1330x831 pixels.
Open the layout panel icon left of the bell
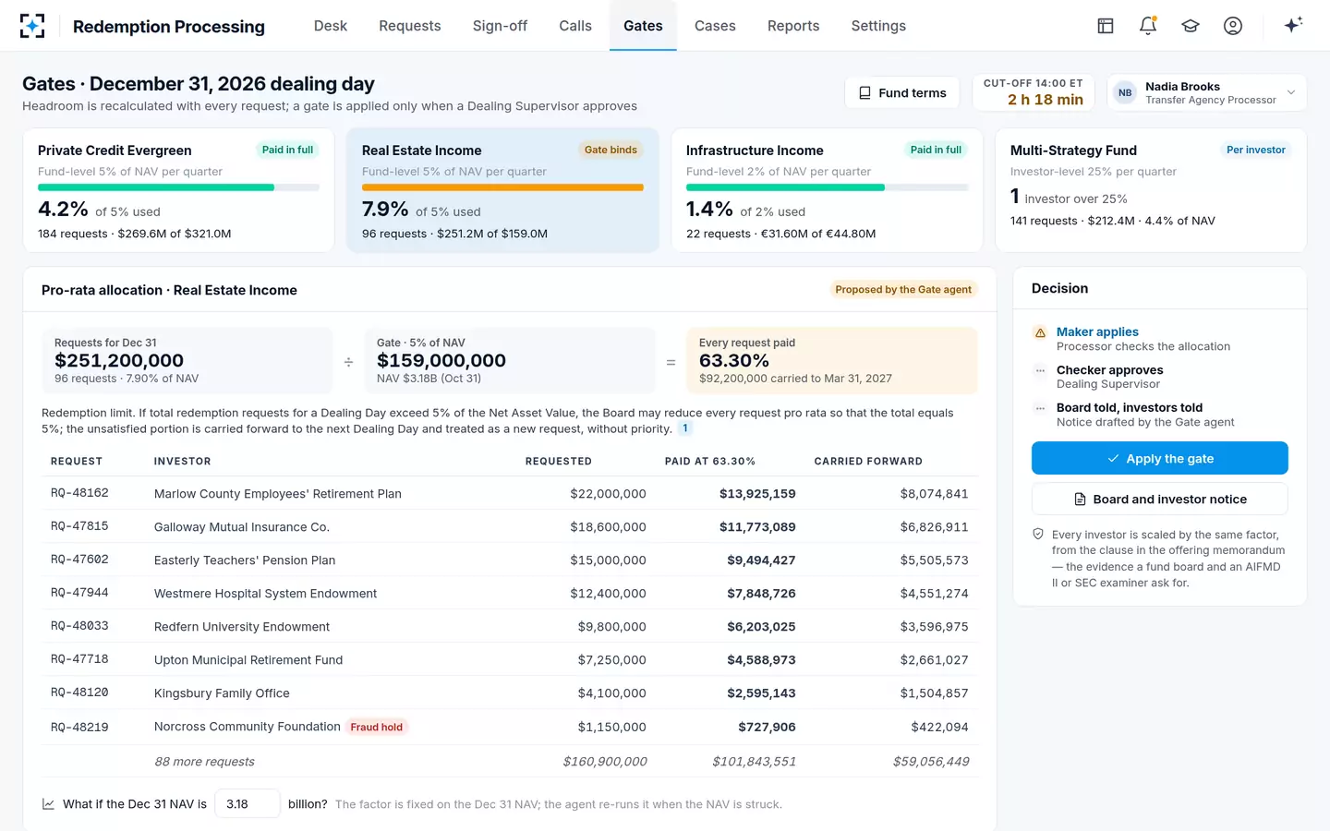(x=1106, y=26)
